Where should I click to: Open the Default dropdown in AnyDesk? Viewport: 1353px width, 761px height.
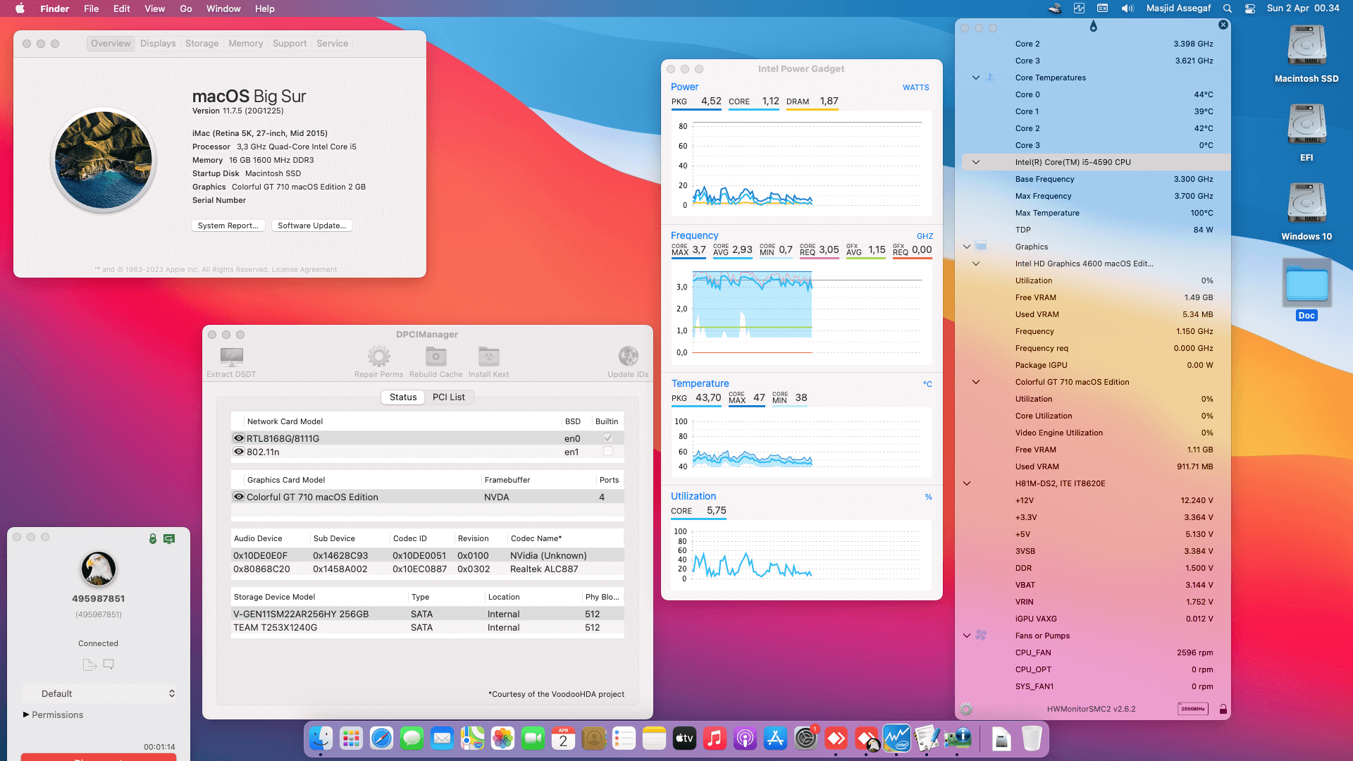99,693
